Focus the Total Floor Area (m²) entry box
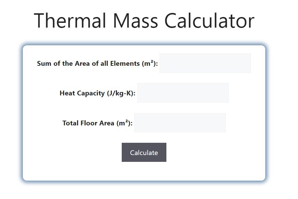Screen dimensions: 298x199 [180, 122]
